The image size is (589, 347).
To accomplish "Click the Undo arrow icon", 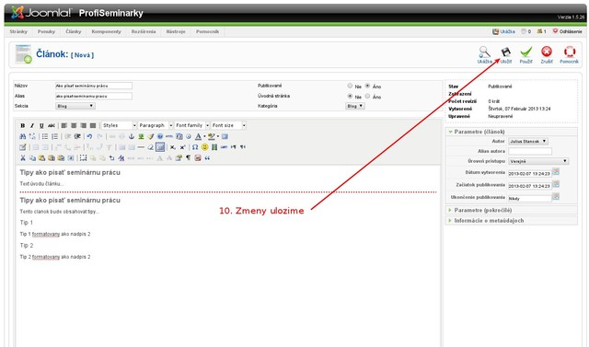I will click(x=89, y=136).
